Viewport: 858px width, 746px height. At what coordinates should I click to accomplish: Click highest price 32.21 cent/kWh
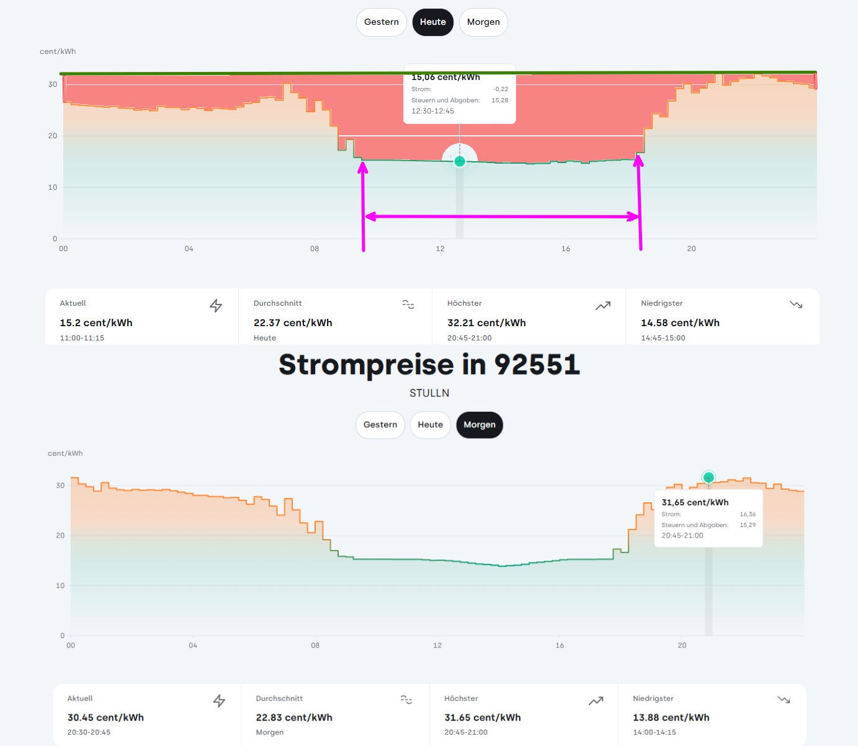tap(486, 323)
